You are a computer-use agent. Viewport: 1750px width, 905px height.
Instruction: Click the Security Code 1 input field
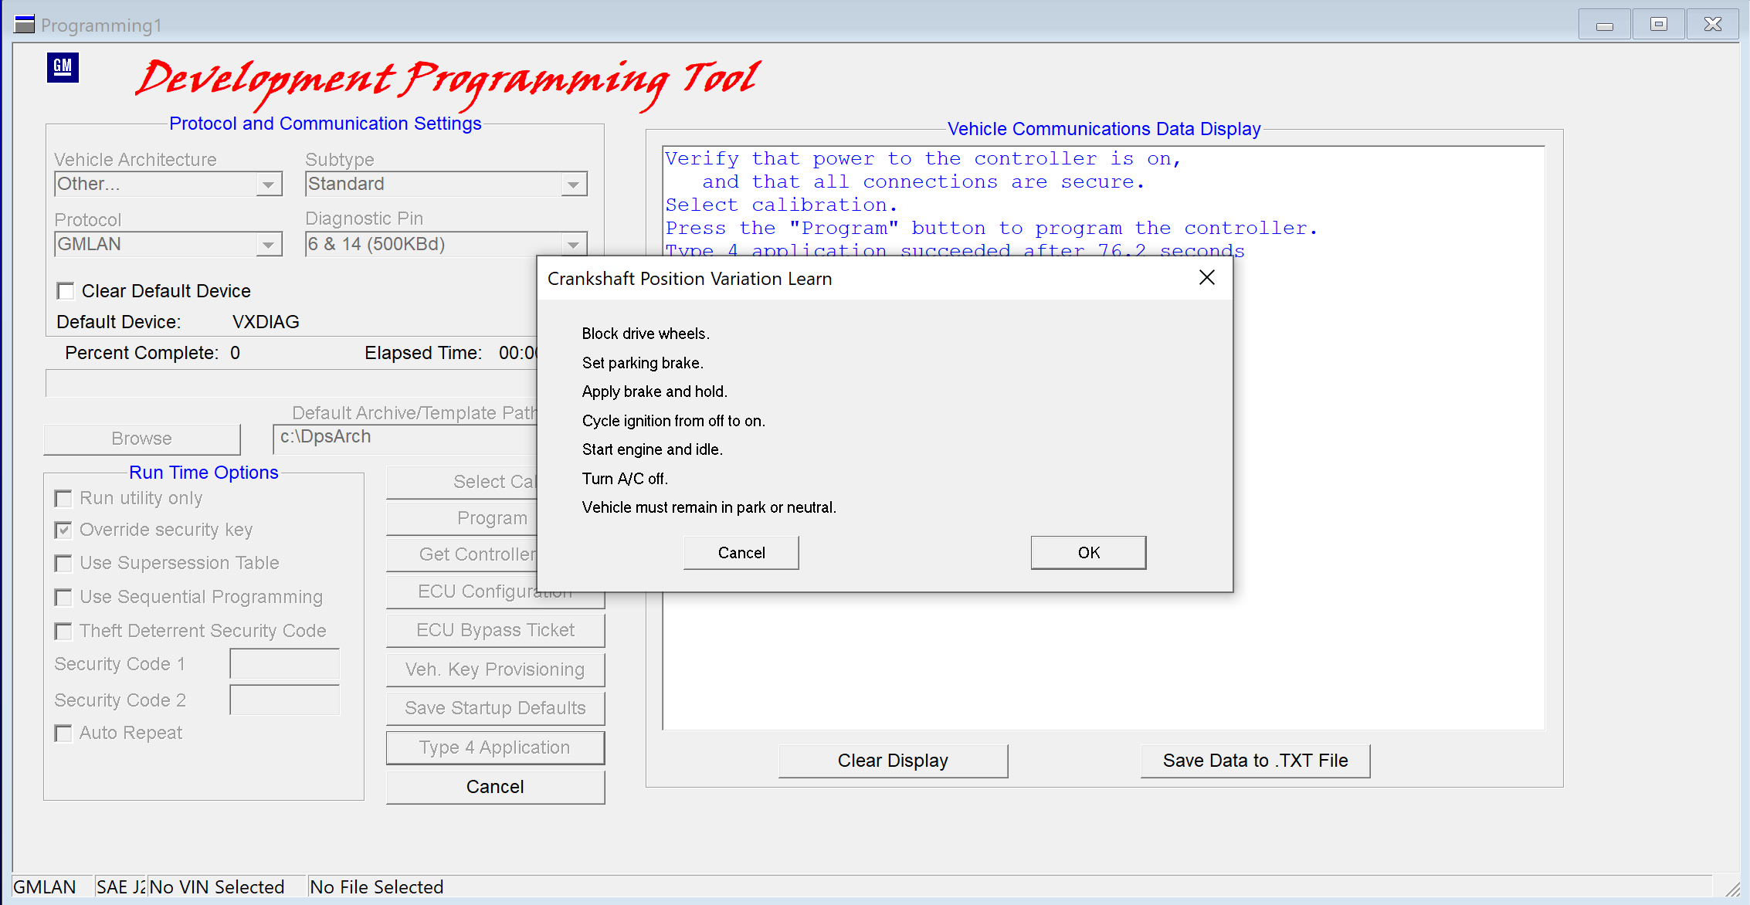coord(285,664)
